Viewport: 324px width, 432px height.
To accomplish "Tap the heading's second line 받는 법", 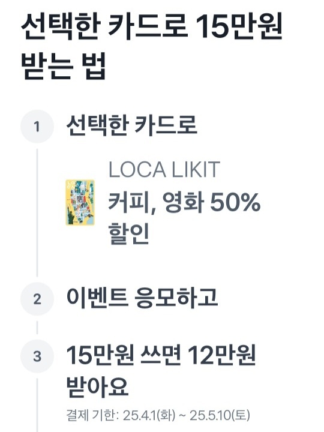I will pyautogui.click(x=64, y=65).
